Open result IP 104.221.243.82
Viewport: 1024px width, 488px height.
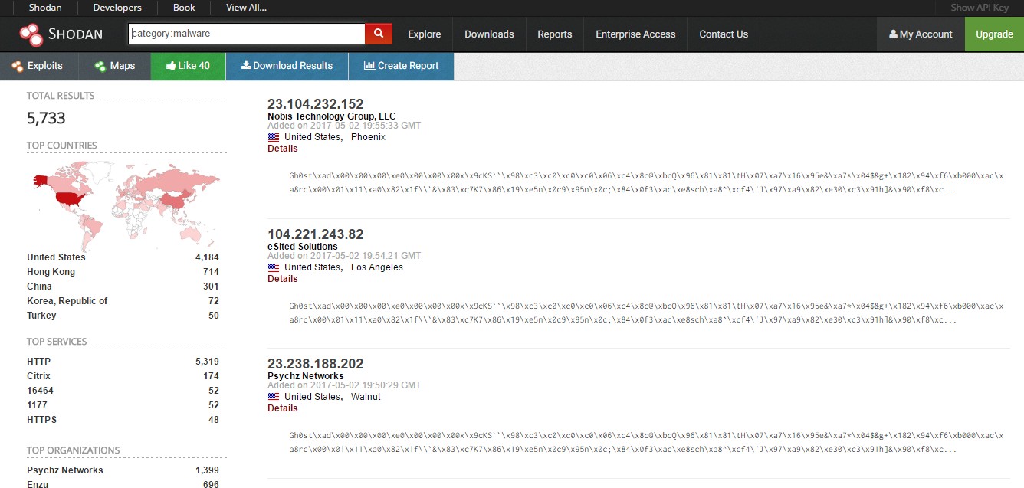coord(316,234)
